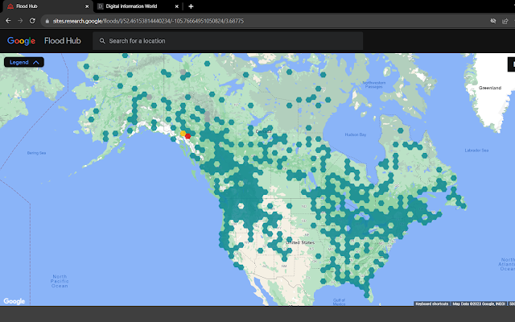The height and width of the screenshot is (322, 515).
Task: Collapse the Legend panel
Action: pos(24,62)
